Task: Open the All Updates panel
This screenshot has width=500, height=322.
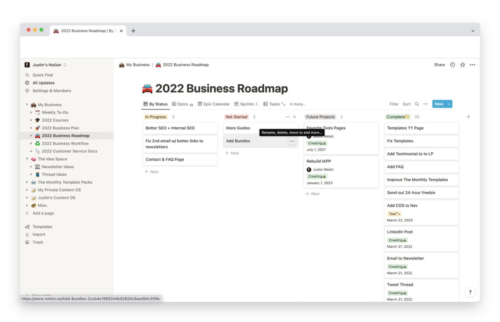Action: pos(43,83)
